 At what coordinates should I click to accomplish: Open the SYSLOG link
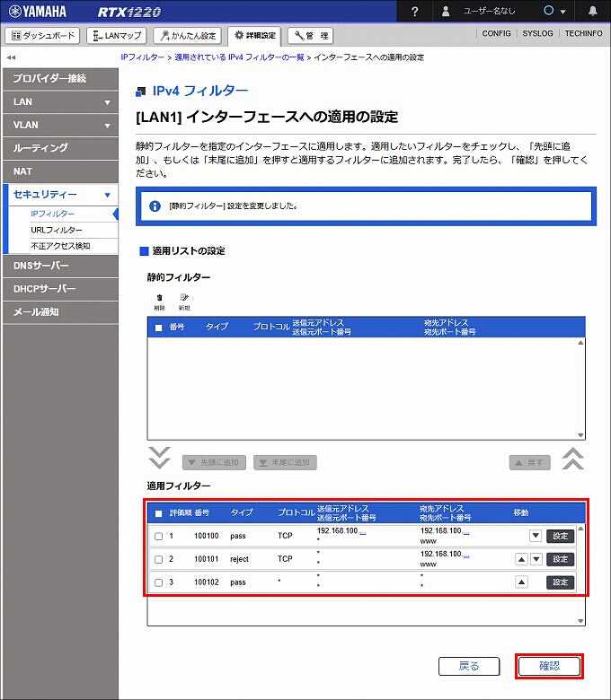click(537, 33)
